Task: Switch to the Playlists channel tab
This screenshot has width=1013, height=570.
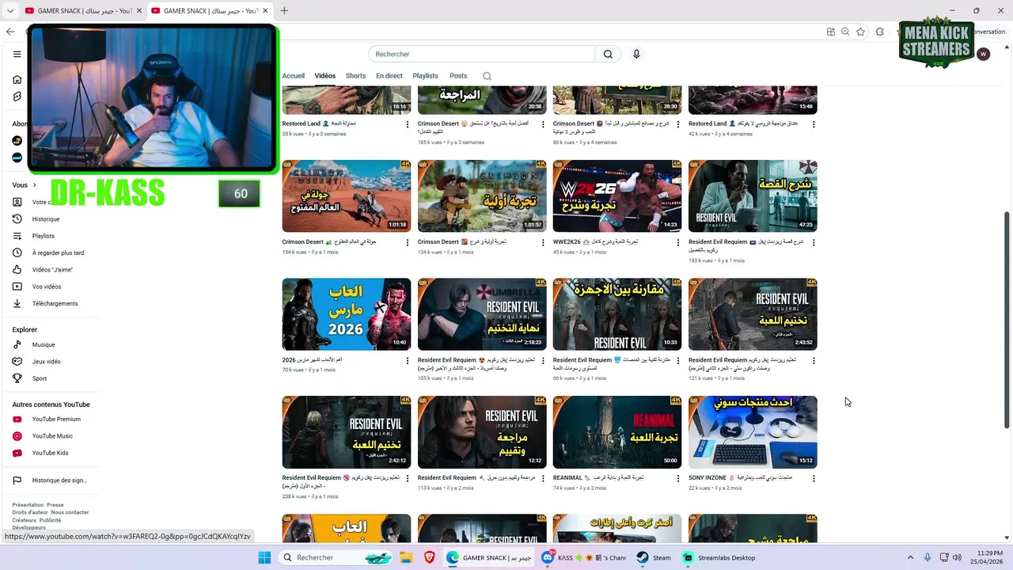Action: click(426, 76)
